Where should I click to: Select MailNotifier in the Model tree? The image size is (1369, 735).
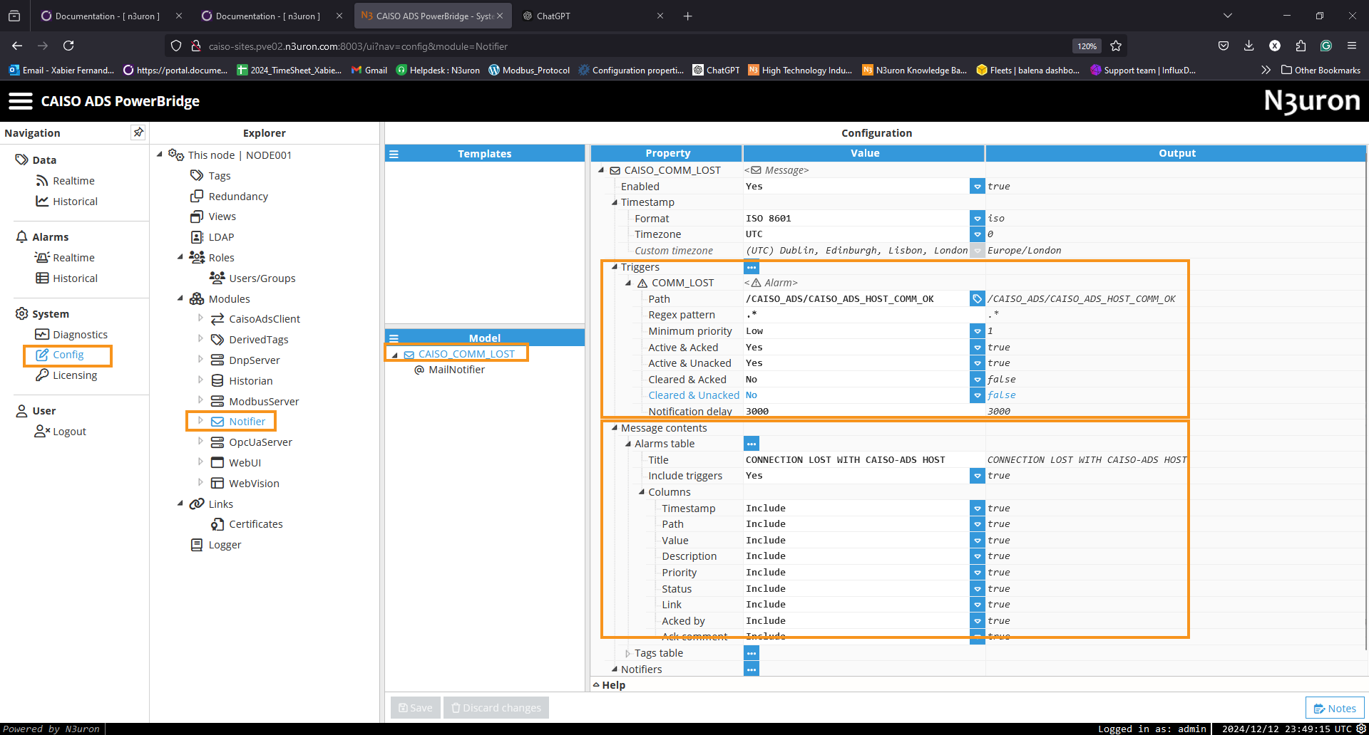tap(449, 370)
